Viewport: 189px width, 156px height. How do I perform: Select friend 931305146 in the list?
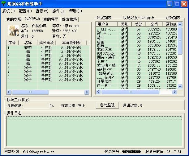pos(137,53)
